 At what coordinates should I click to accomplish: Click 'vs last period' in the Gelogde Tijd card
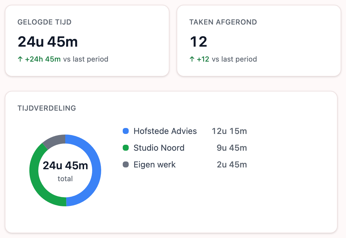point(86,59)
